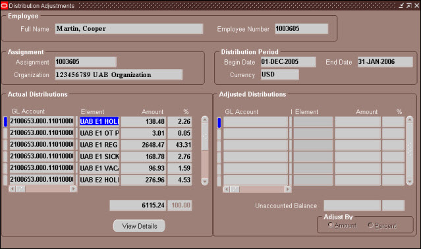Viewport: 421px width, 249px height.
Task: Select the UAB E1 OT P element cell
Action: [99, 133]
